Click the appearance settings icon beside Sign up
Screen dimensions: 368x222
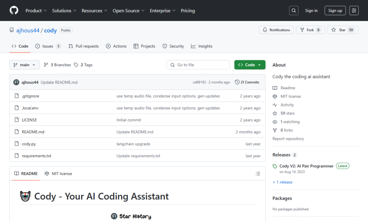(354, 11)
